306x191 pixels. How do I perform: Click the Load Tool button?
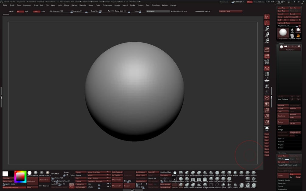point(283,8)
